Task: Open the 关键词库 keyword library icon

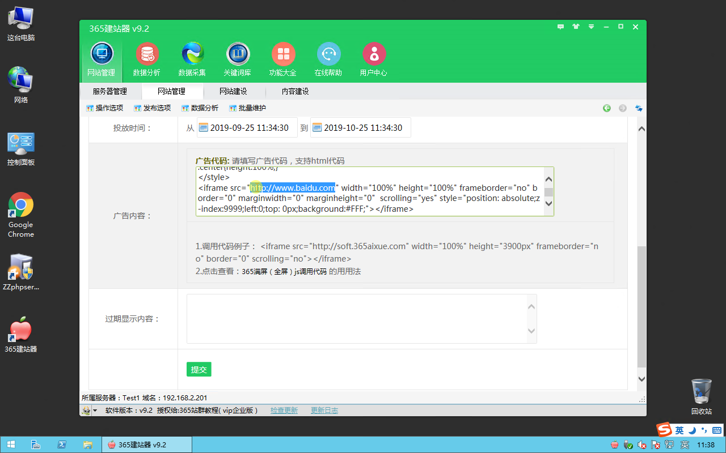Action: tap(238, 59)
